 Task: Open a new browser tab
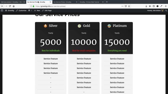[x=107, y=2]
